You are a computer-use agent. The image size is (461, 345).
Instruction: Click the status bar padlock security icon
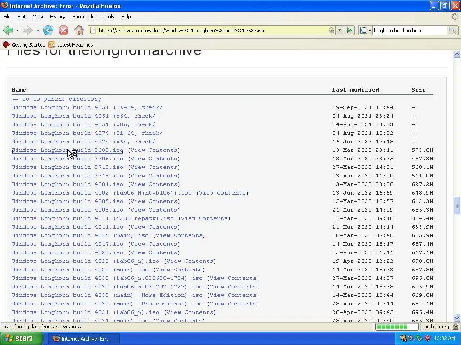456,327
